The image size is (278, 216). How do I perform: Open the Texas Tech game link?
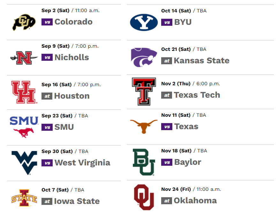[197, 95]
